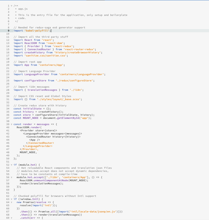
Task: Fold the new Promise block at line 64
Action: [x=11, y=202]
